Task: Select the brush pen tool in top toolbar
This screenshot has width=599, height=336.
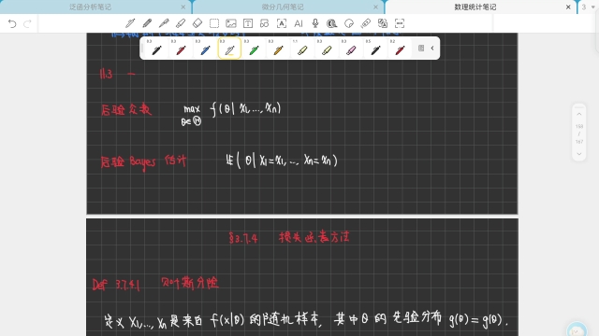Action: tap(164, 23)
